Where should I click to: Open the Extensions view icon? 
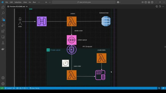click(3, 31)
